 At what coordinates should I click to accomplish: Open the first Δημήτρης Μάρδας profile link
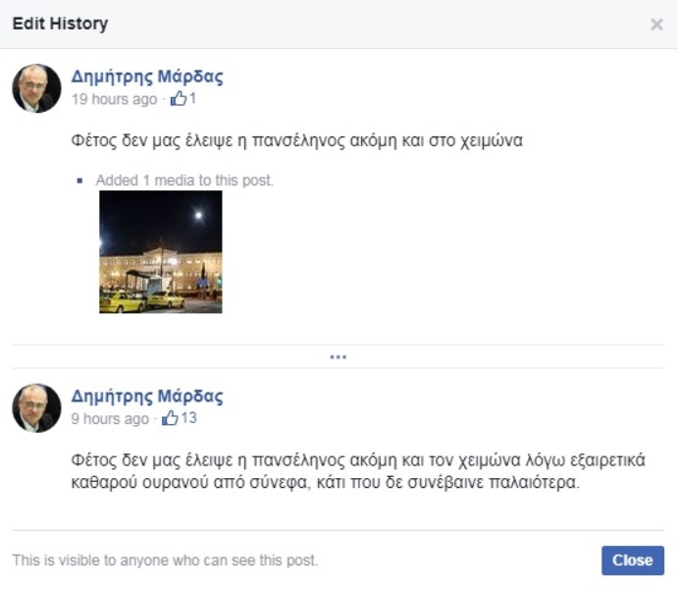click(x=147, y=77)
